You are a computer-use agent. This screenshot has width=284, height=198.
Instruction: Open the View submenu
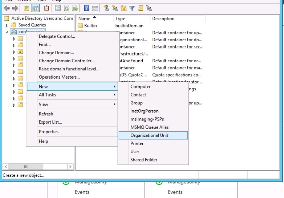(73, 104)
